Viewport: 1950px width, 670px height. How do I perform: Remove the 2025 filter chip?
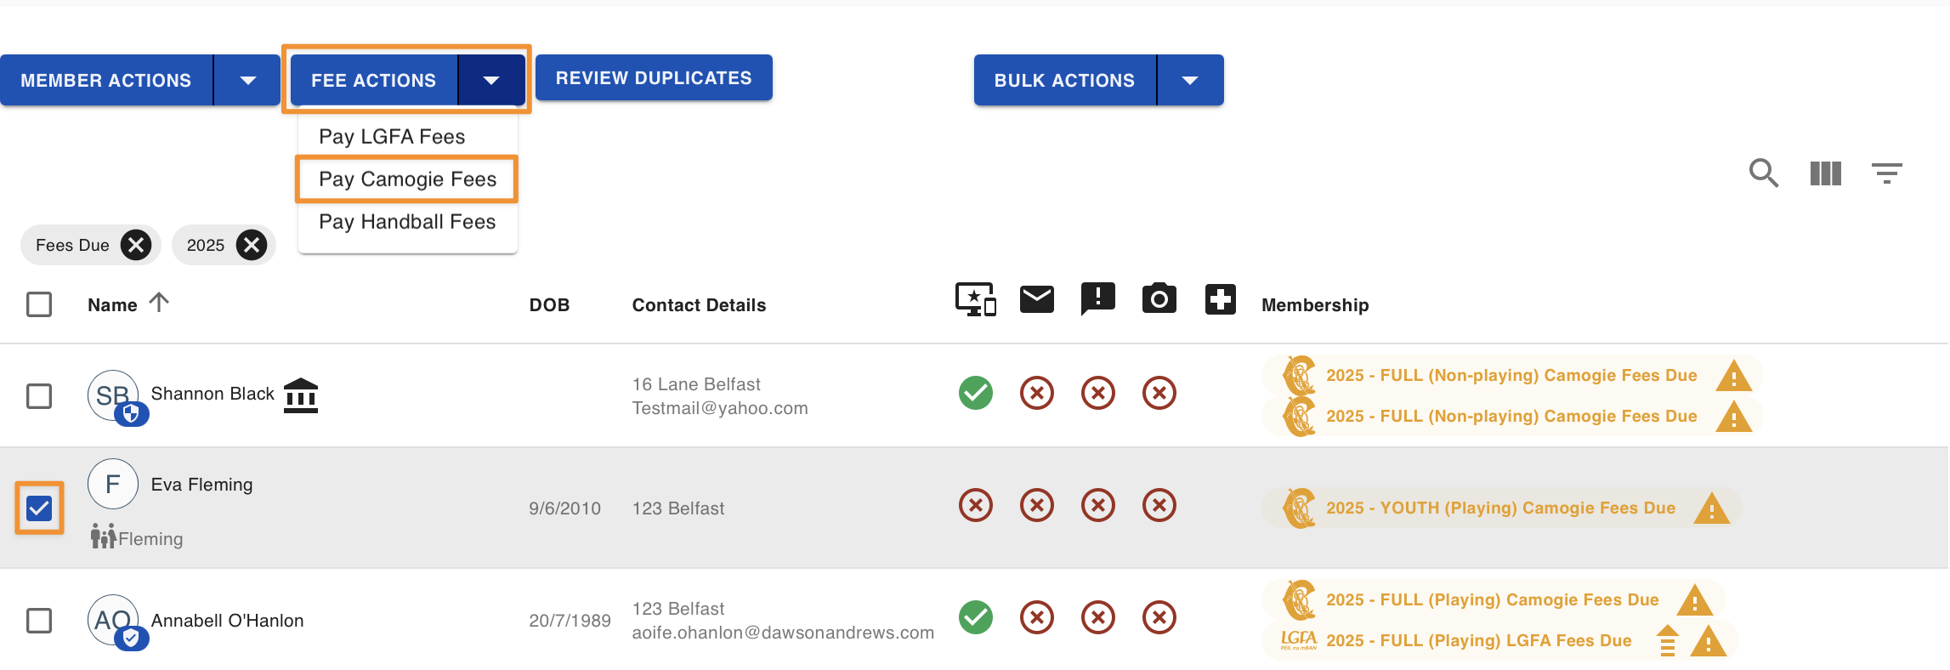(x=252, y=245)
